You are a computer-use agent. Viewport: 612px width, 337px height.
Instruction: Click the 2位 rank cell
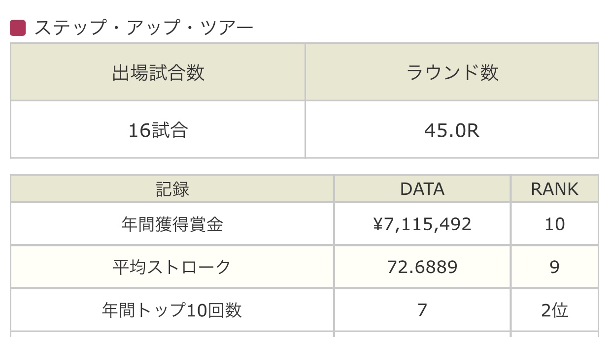pyautogui.click(x=555, y=310)
